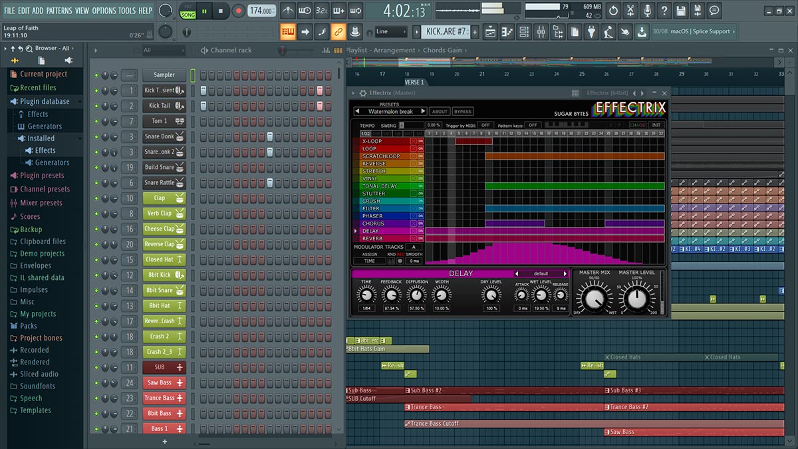Screen dimensions: 798x449
Task: Open the plugin picker plug icon
Action: (592, 31)
